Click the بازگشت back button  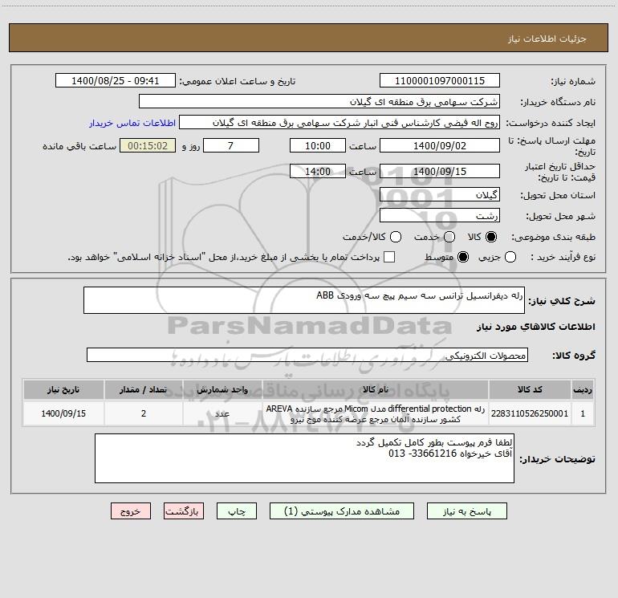184,511
